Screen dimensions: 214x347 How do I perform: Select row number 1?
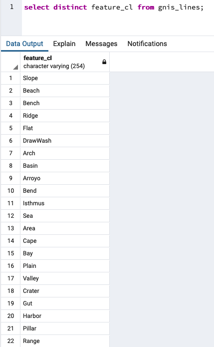pyautogui.click(x=10, y=78)
